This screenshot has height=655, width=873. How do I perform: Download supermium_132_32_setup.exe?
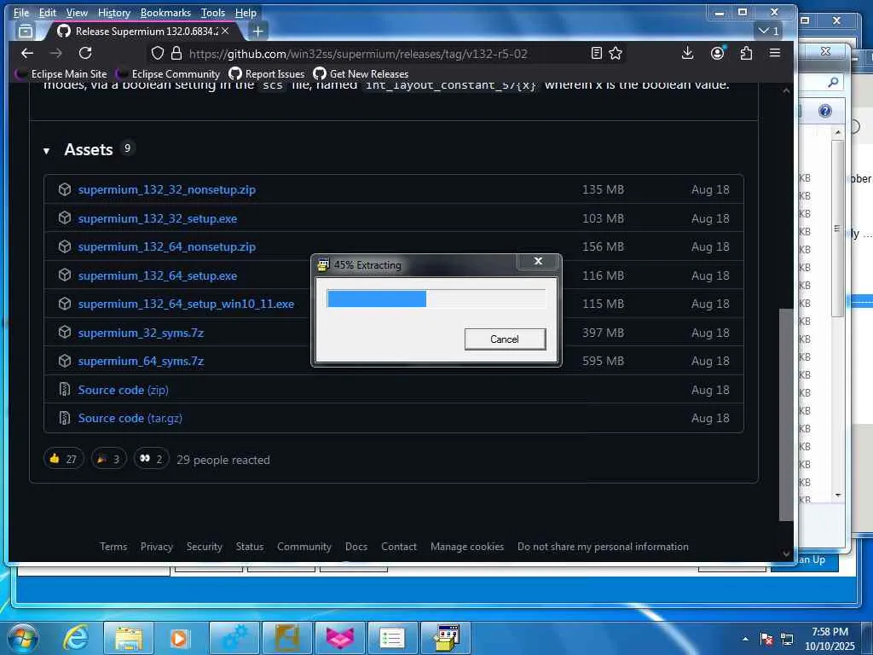click(157, 218)
